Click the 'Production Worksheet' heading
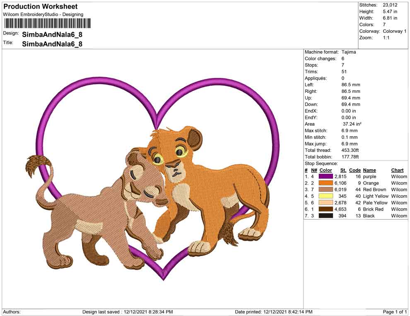Image resolution: width=410 pixels, height=316 pixels. pos(41,7)
